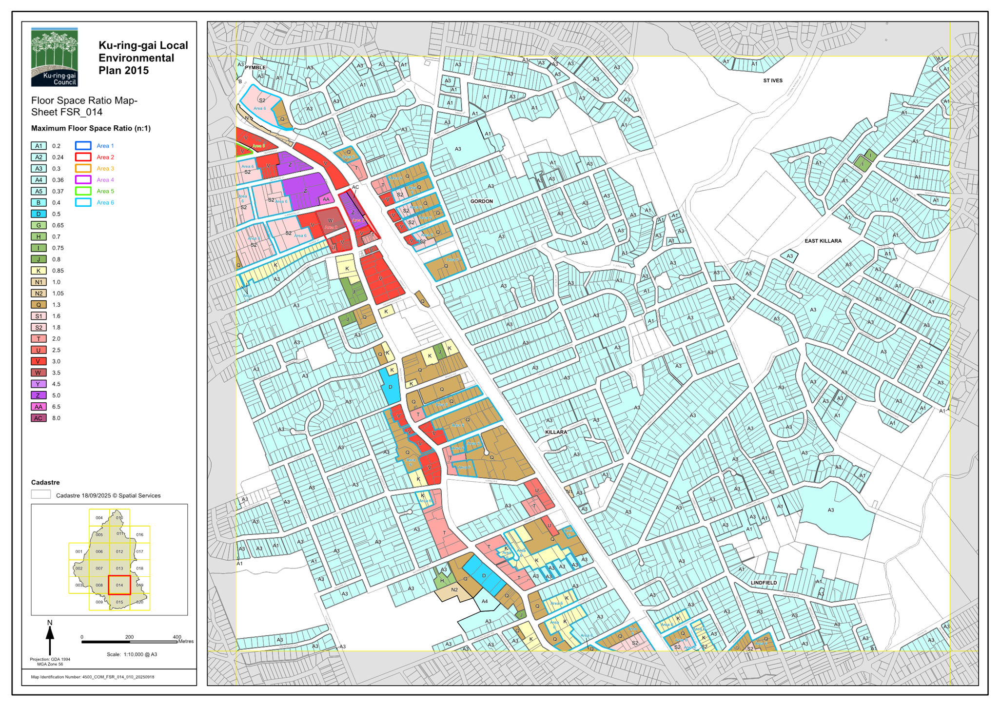Viewport: 1000px width, 707px height.
Task: Open sheet 013 in the index map
Action: click(x=119, y=569)
